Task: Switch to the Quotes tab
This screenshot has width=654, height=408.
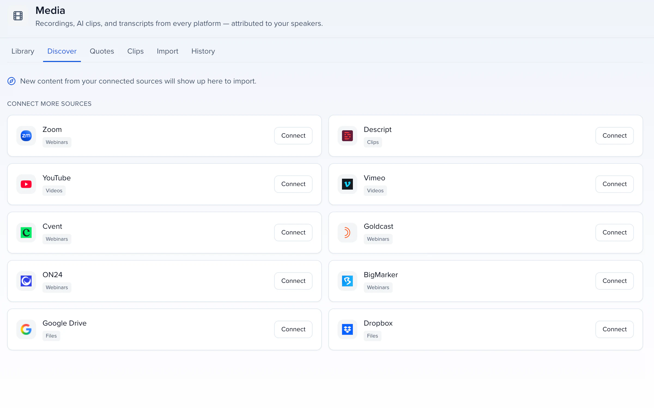Action: pos(102,51)
